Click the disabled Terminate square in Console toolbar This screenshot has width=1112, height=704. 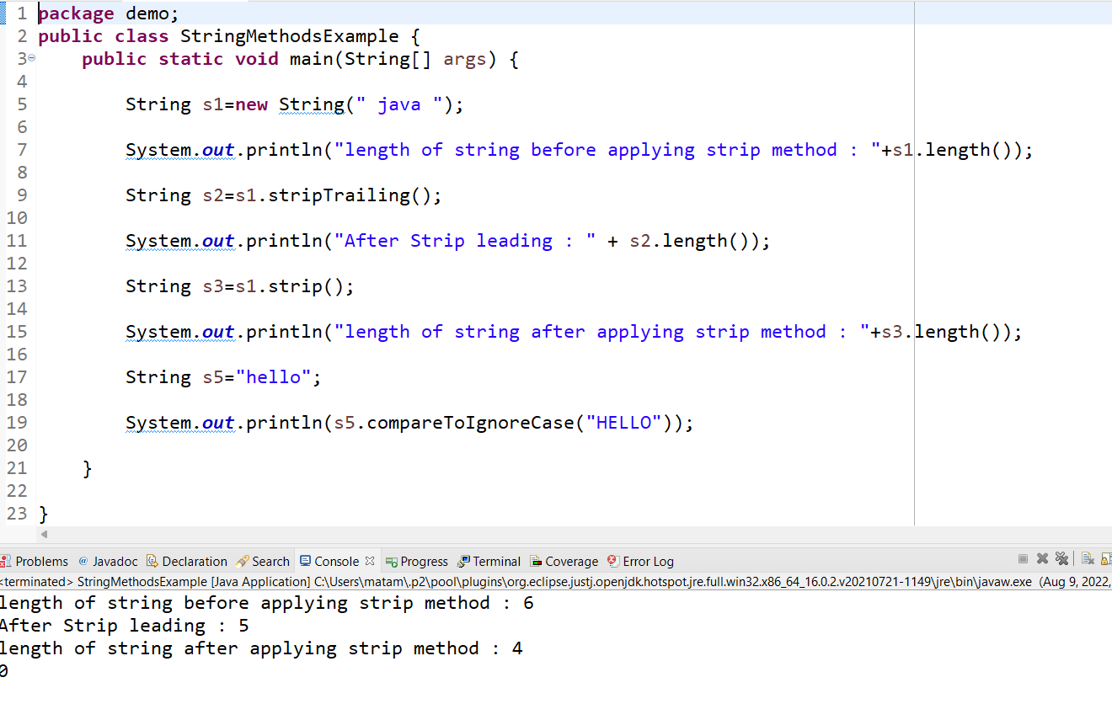pyautogui.click(x=1023, y=559)
